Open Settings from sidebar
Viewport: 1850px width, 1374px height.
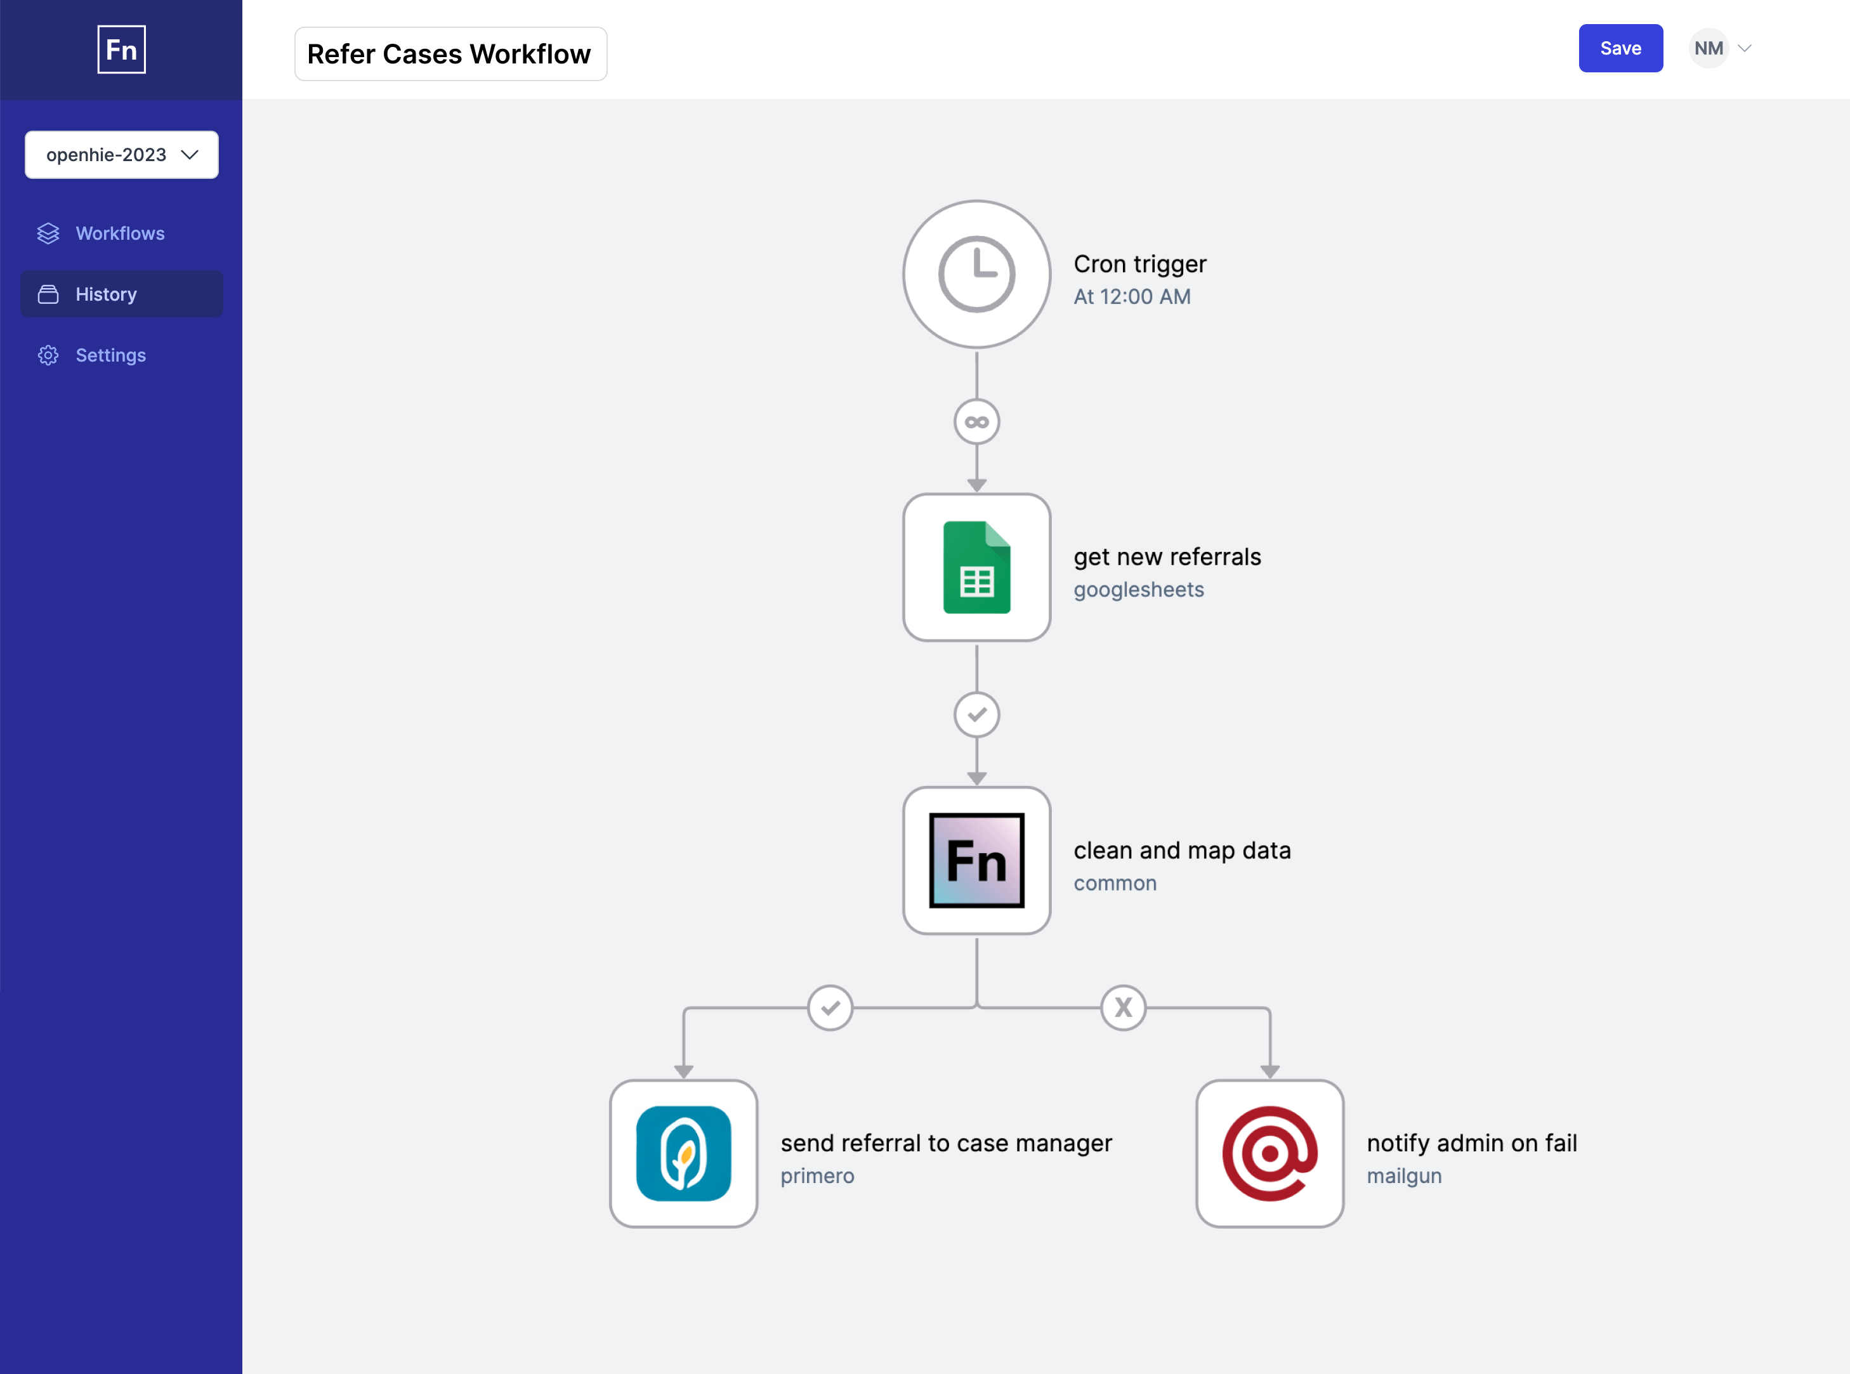(110, 353)
